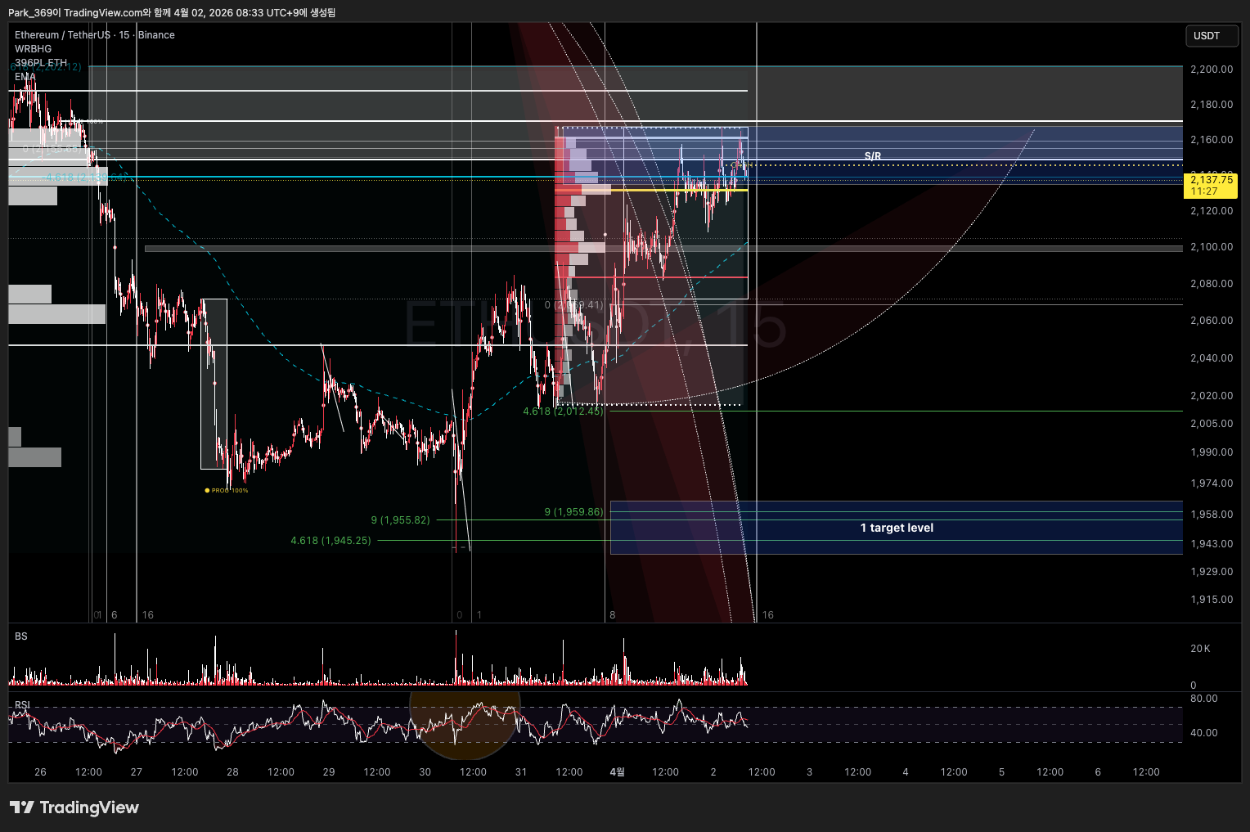Click the RSI pane label
This screenshot has height=832, width=1250.
tap(22, 705)
